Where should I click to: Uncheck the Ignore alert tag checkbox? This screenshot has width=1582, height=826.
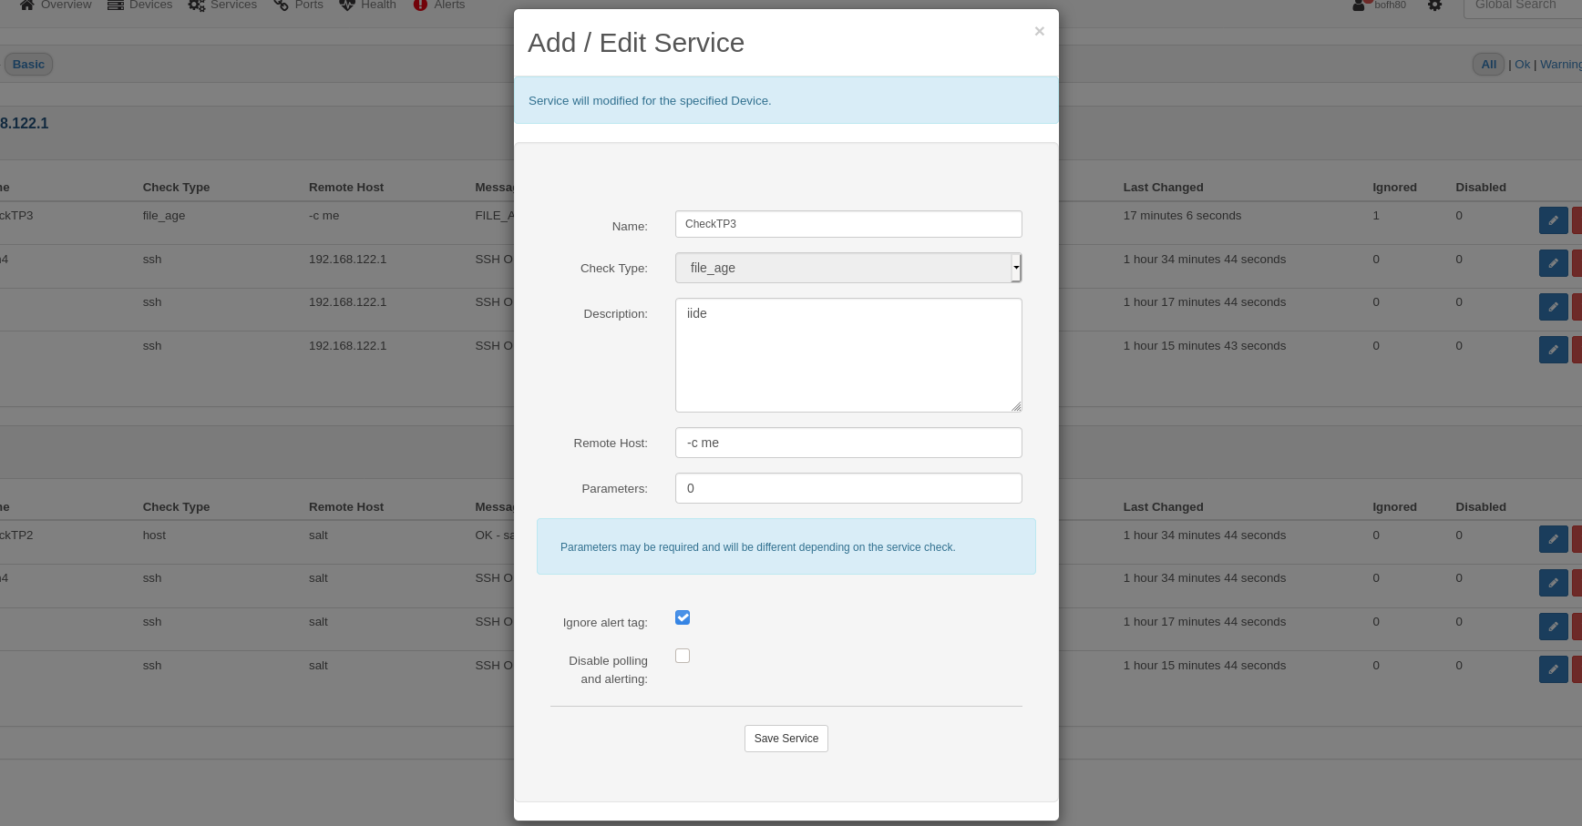[x=683, y=617]
